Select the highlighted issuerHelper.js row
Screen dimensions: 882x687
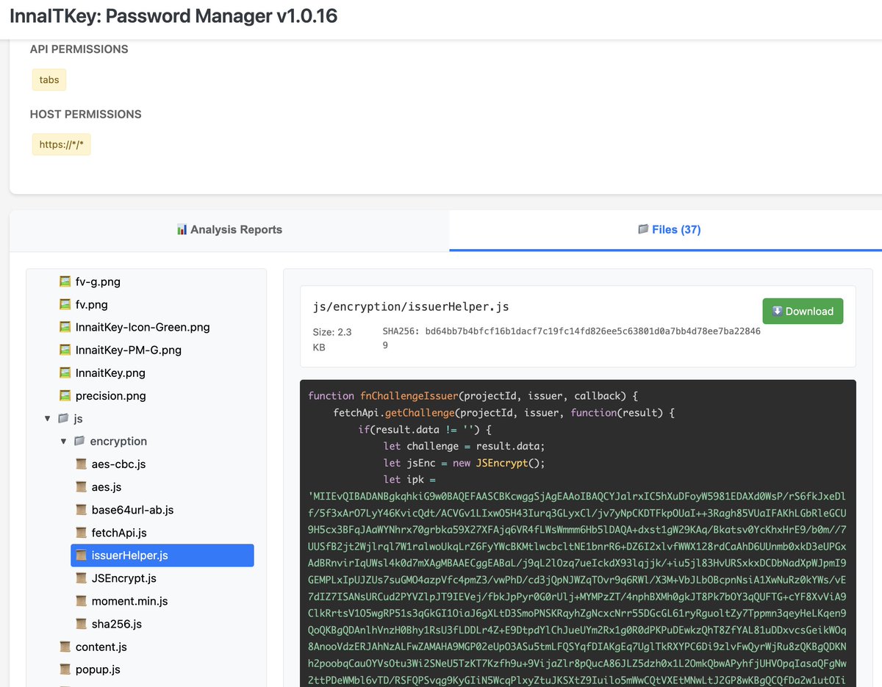click(162, 555)
